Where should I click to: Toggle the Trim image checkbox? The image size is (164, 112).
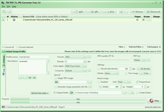tap(126, 73)
